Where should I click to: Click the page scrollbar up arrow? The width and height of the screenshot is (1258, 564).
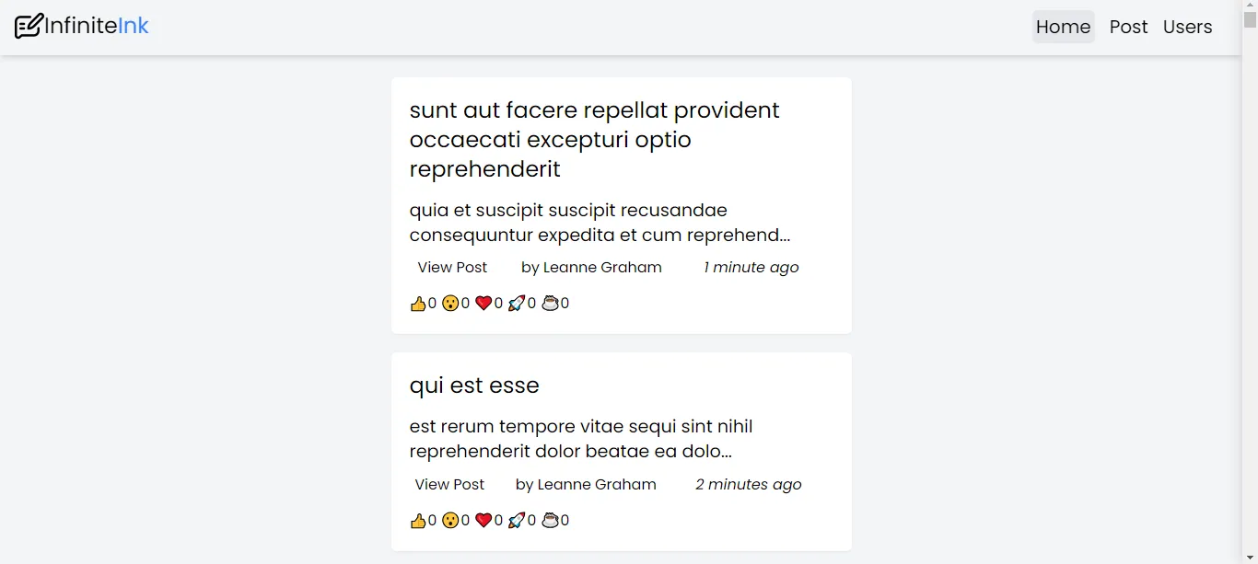pyautogui.click(x=1250, y=6)
